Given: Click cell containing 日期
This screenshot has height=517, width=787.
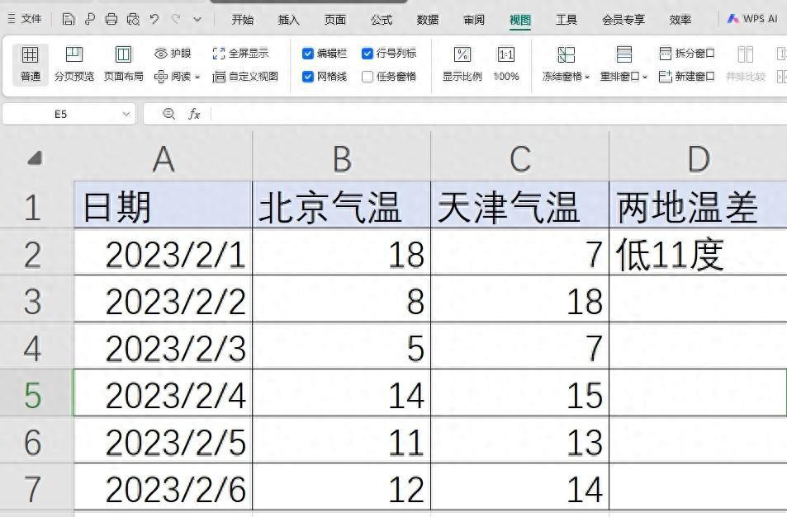Looking at the screenshot, I should 164,206.
